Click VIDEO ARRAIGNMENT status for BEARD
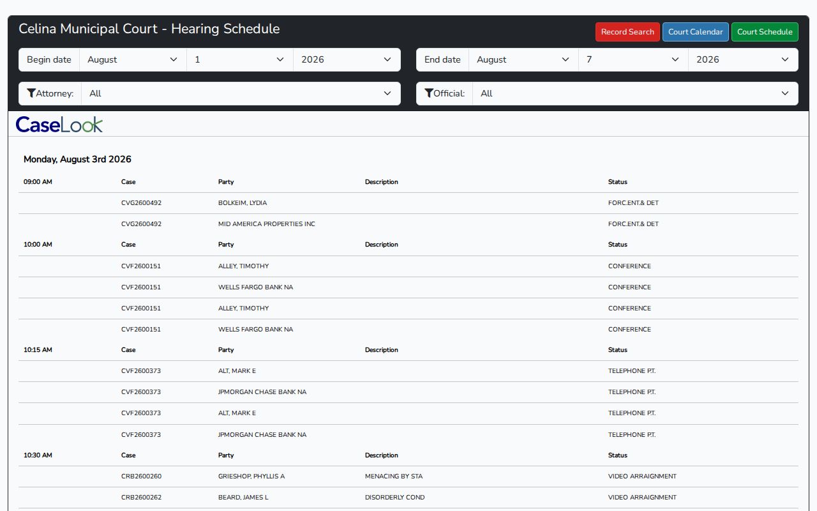The height and width of the screenshot is (511, 817). click(642, 498)
